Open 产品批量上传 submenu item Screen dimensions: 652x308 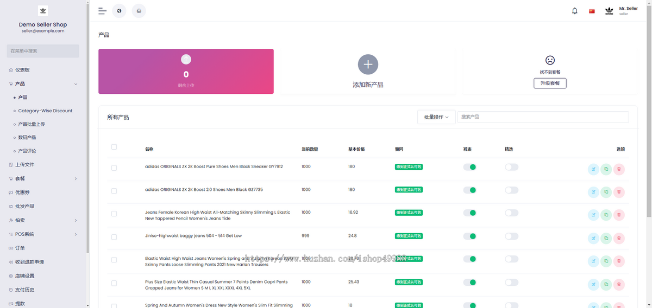click(x=32, y=124)
